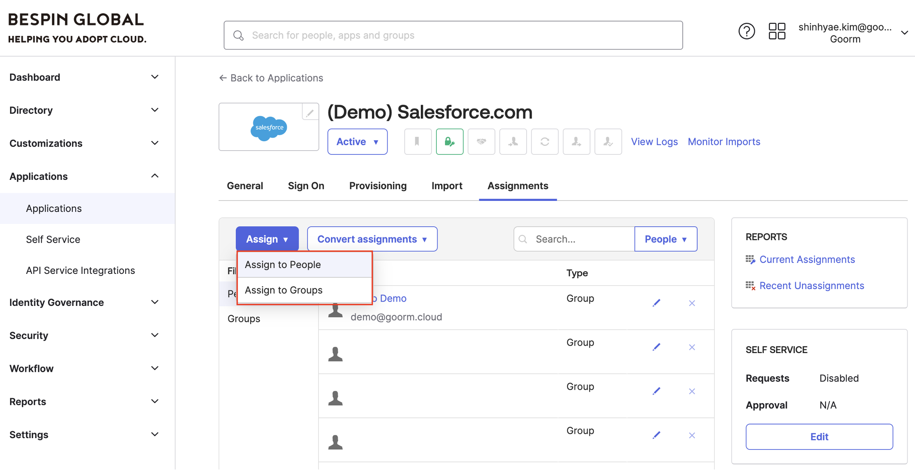The height and width of the screenshot is (474, 915).
Task: Click the help question mark icon
Action: 746,31
